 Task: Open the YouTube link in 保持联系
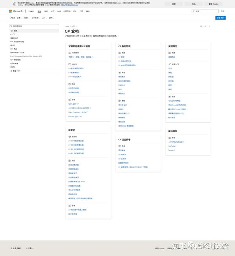point(172,146)
